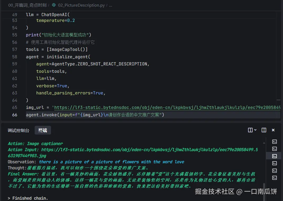
Task: Select the fourth terminal instance icon
Action: coord(275,163)
